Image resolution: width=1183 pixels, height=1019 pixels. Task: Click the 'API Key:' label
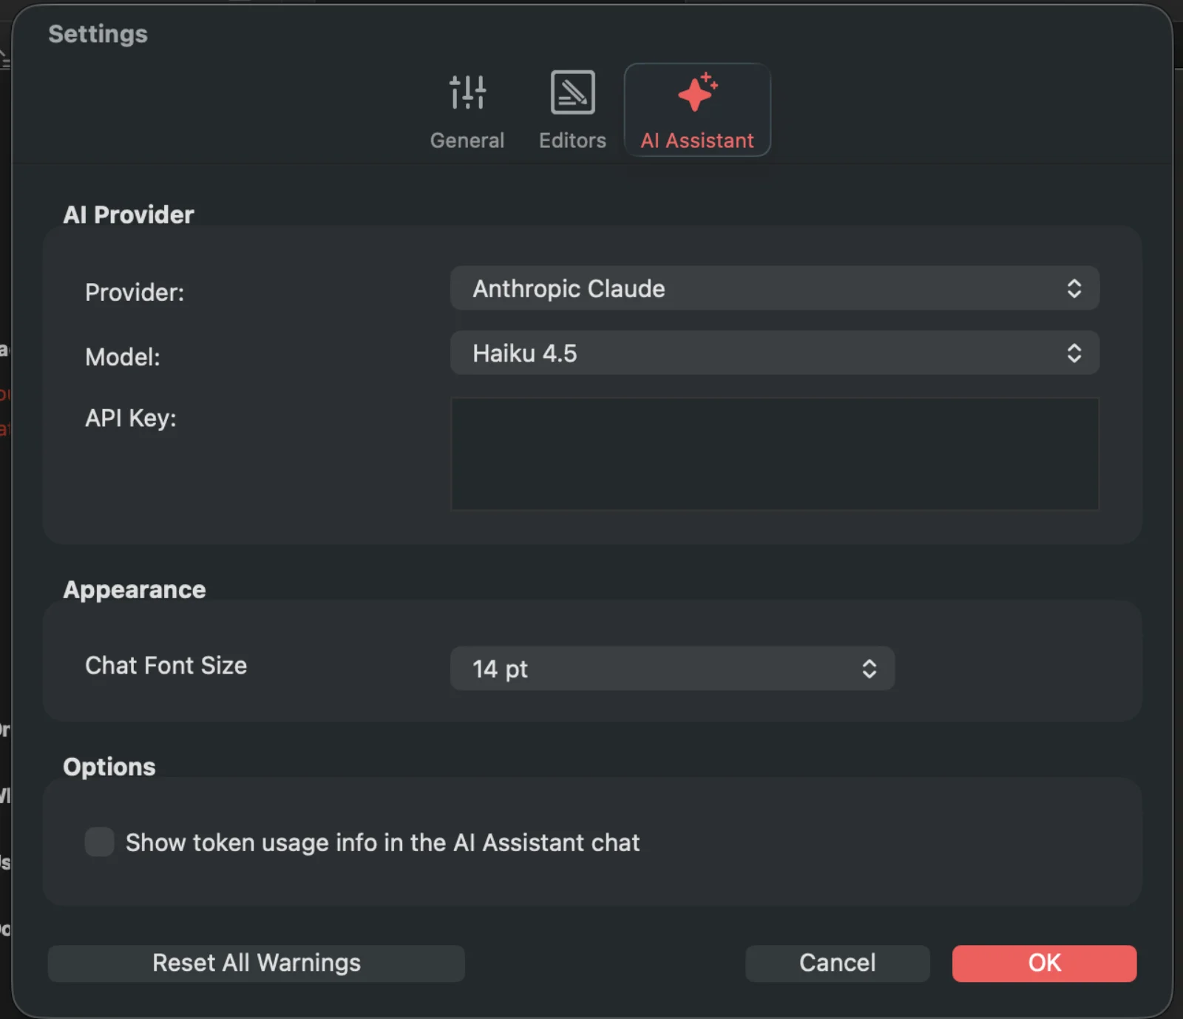coord(131,419)
